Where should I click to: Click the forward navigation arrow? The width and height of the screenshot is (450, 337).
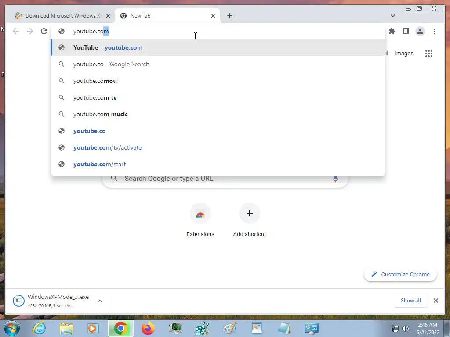pos(30,31)
